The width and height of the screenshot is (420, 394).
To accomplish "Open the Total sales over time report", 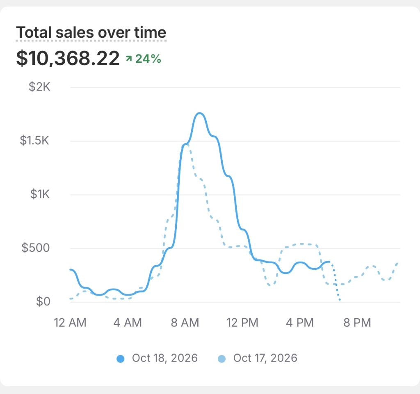I will click(91, 32).
